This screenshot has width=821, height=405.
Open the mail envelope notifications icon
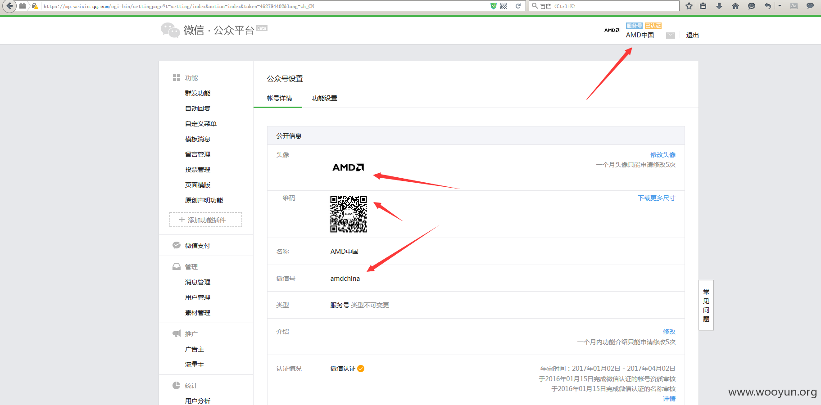click(671, 36)
